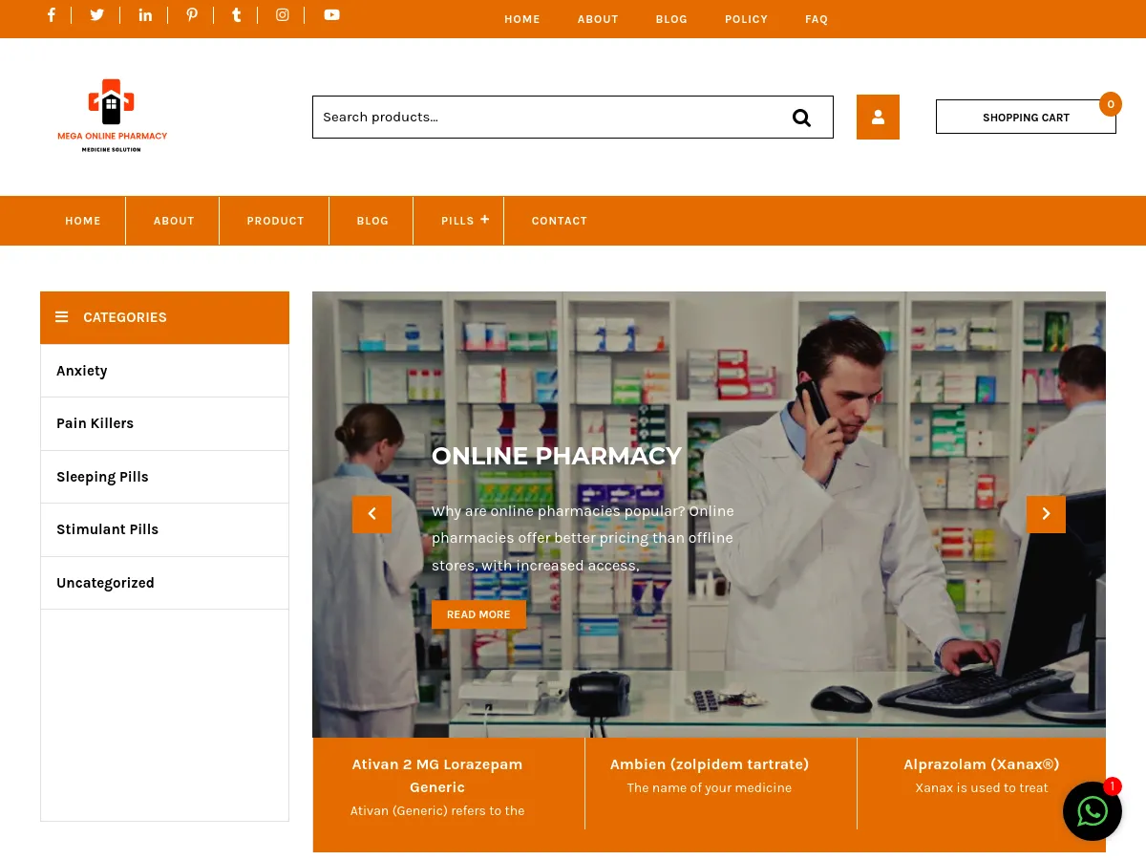Browse the Sleeping Pills category
The height and width of the screenshot is (860, 1146).
[102, 476]
